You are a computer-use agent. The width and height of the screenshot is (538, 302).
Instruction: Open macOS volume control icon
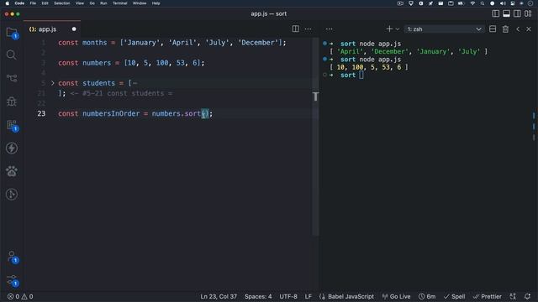pos(503,3)
